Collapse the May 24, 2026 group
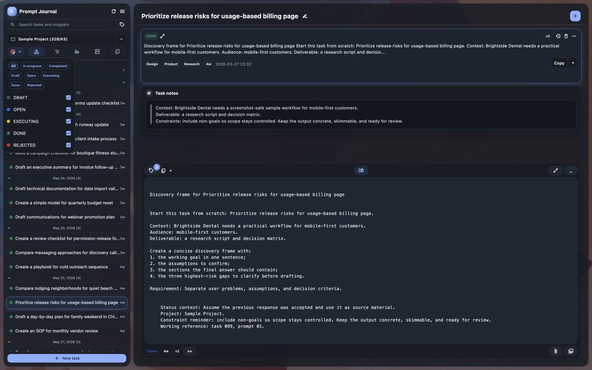The height and width of the screenshot is (370, 592). (9, 178)
